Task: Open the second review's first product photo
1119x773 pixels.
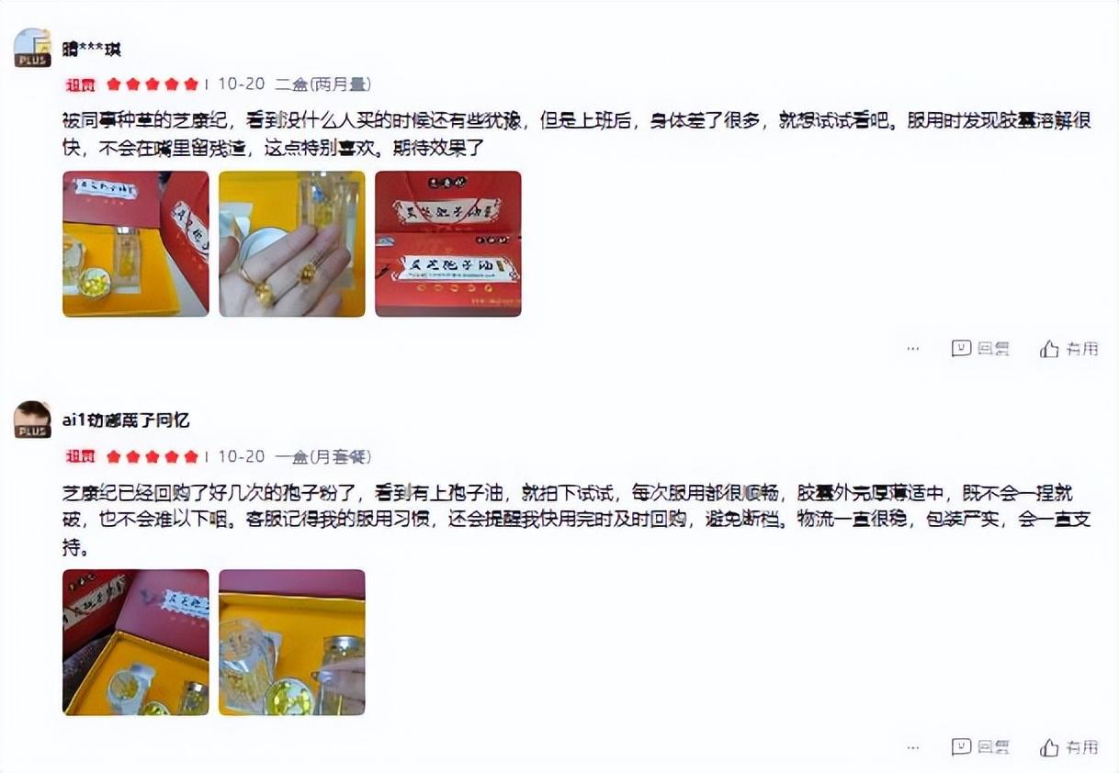Action: point(135,643)
